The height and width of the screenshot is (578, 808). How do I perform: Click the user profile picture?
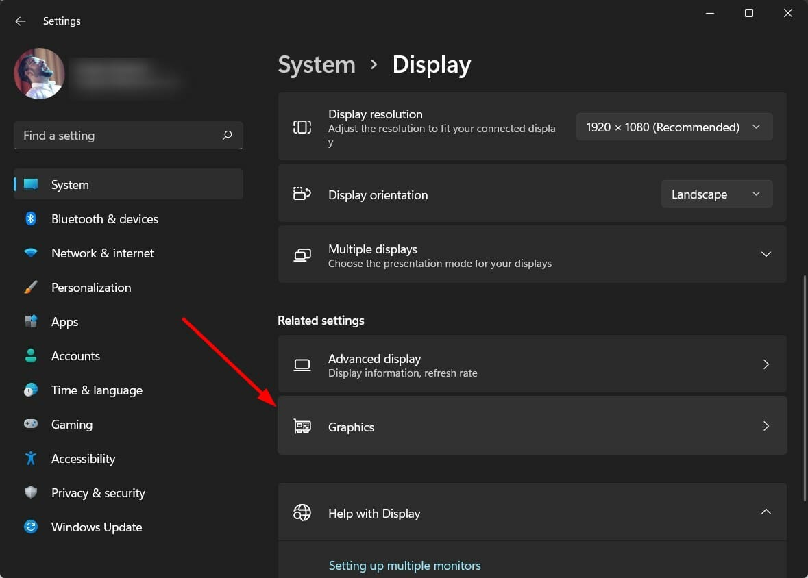pyautogui.click(x=39, y=73)
